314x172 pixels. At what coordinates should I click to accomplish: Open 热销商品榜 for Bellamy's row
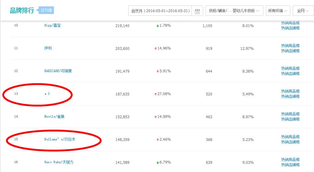click(x=290, y=137)
